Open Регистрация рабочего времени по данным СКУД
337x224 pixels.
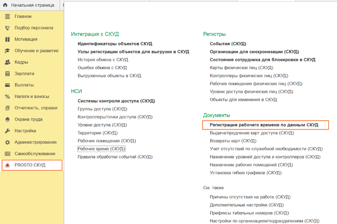[264, 125]
